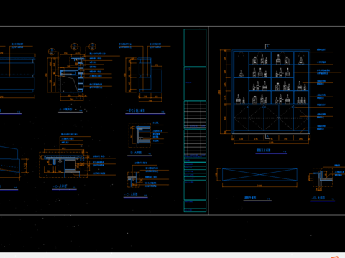Click the large dashed-frame countertop detail drawing
This screenshot has width=345, height=258.
click(x=63, y=163)
